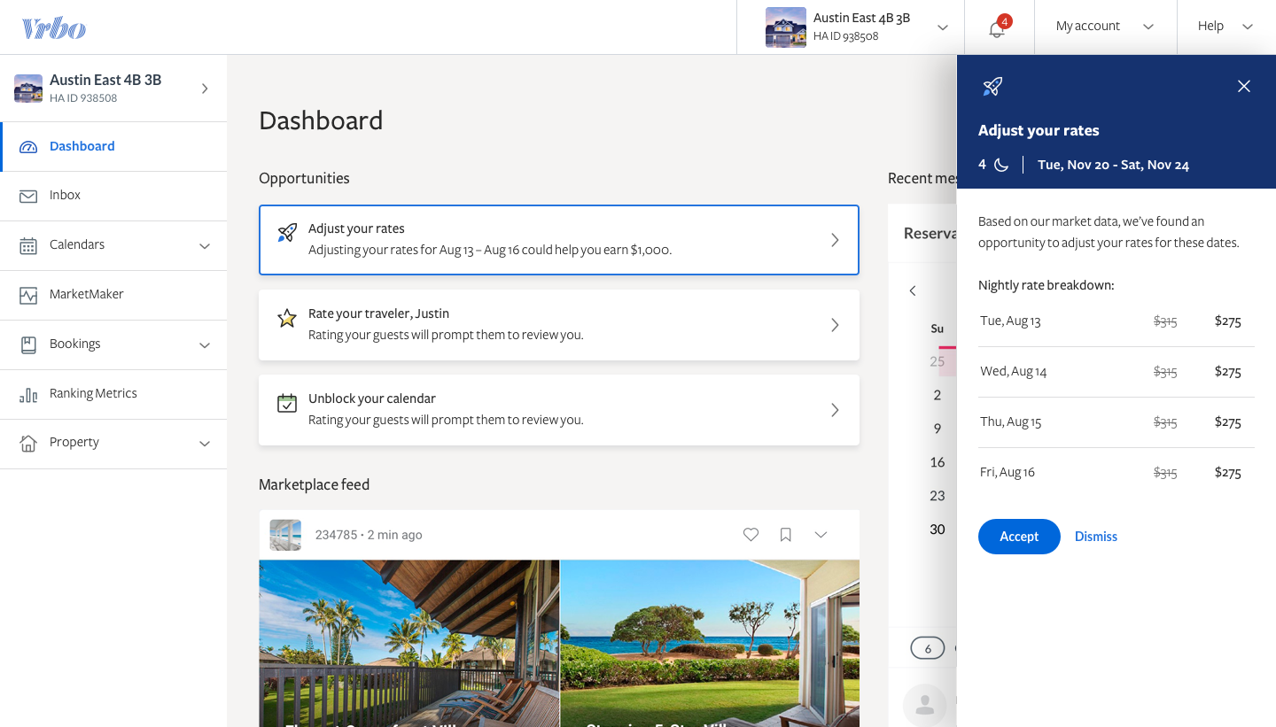Close the Adjust your rates panel
The height and width of the screenshot is (727, 1276).
tap(1244, 86)
